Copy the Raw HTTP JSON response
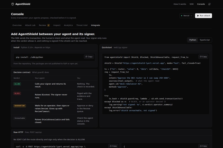Image resolution: width=223 pixels, height=148 pixels. [203, 146]
